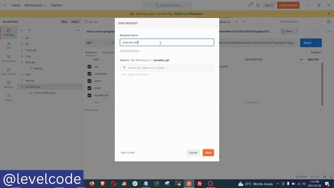This screenshot has width=334, height=188.
Task: Expand the msg collection
Action: click(x=22, y=56)
